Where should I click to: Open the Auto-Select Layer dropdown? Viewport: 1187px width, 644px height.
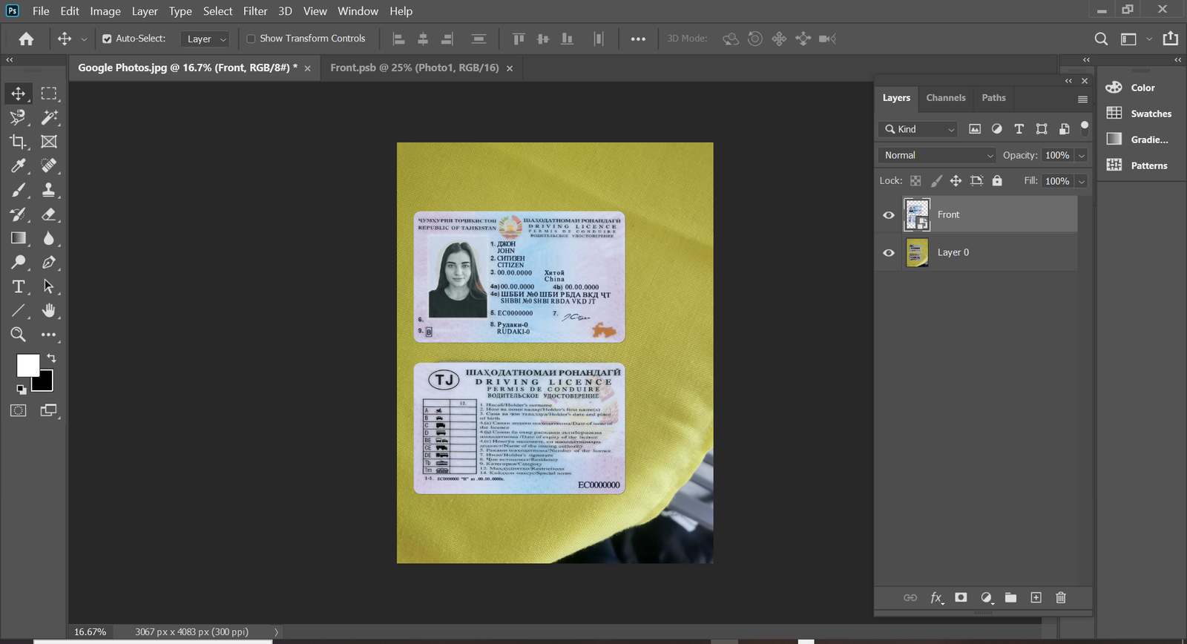coord(205,39)
